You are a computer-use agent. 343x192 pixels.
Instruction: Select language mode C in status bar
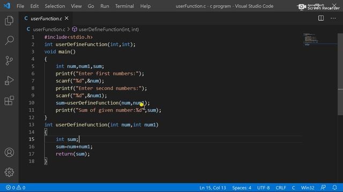pyautogui.click(x=293, y=187)
